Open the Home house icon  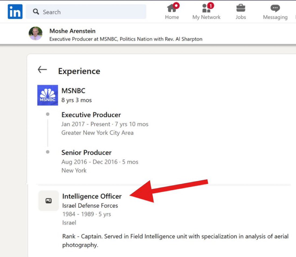point(172,8)
